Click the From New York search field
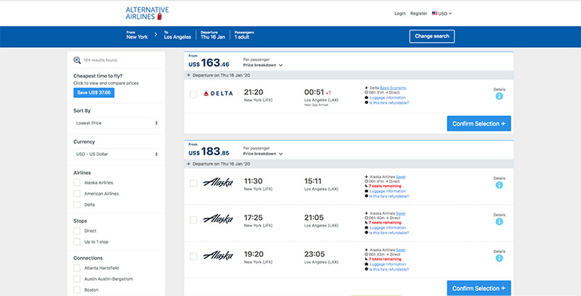 point(137,35)
